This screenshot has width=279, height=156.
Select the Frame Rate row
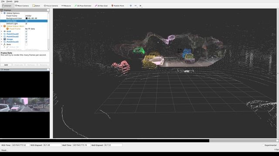pos(24,21)
